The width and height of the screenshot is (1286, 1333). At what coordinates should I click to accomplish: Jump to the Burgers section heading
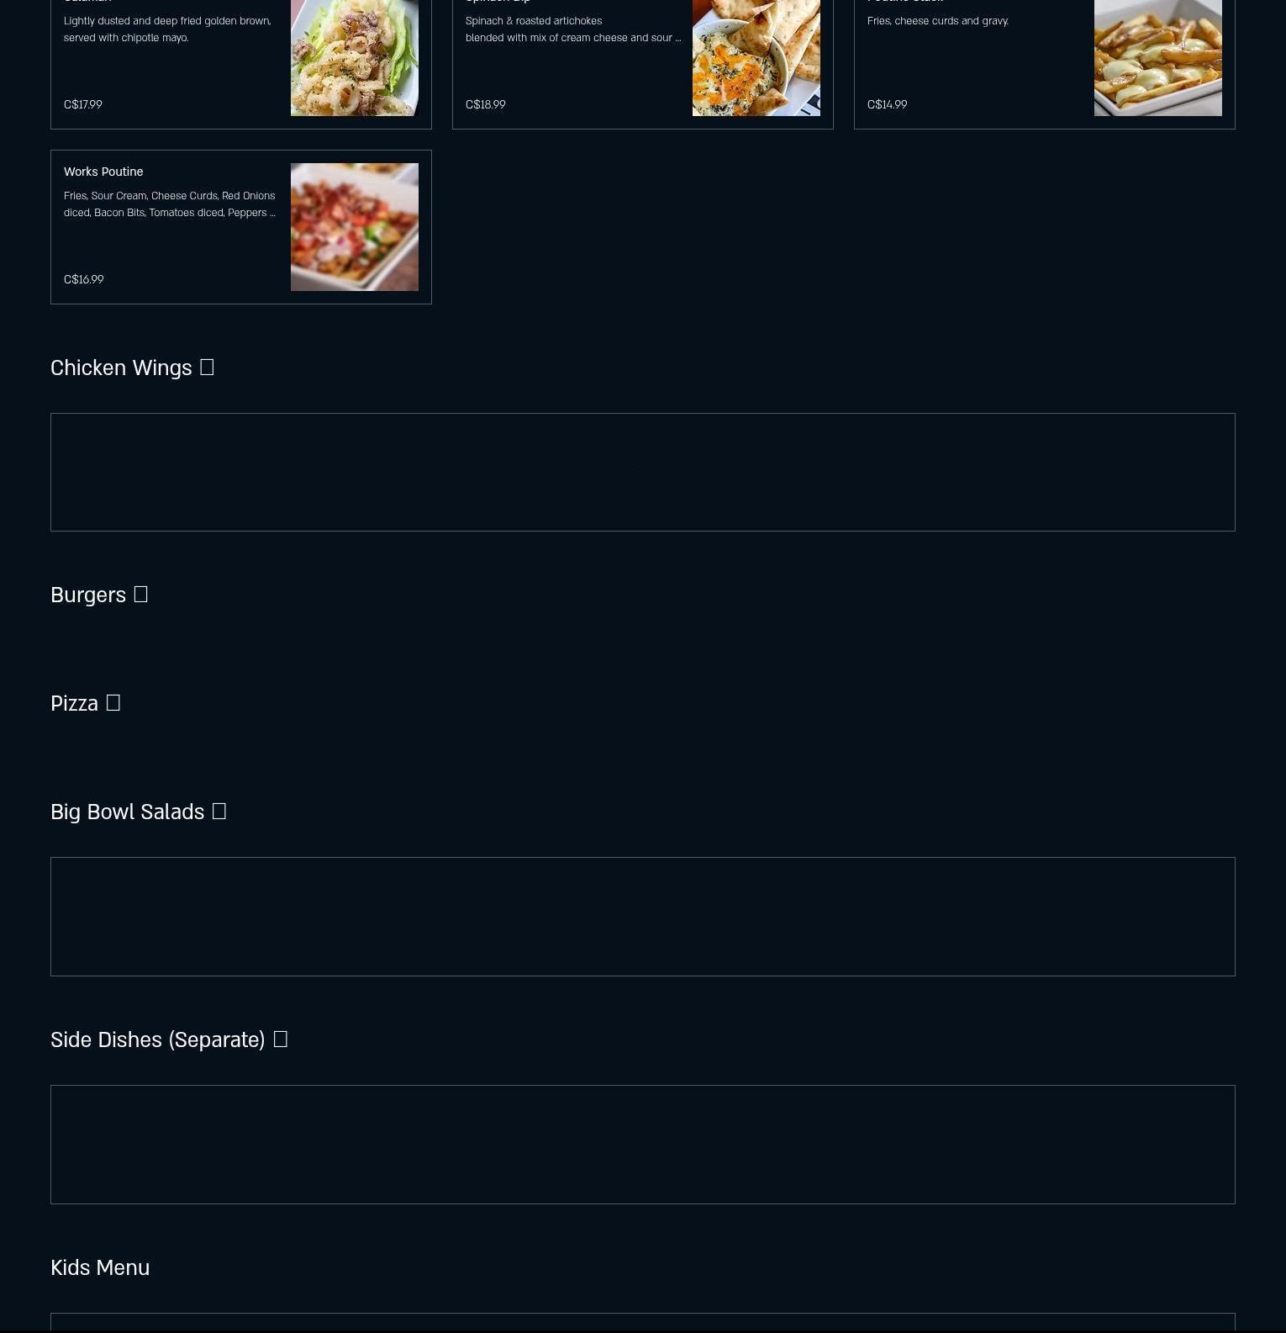(x=88, y=595)
